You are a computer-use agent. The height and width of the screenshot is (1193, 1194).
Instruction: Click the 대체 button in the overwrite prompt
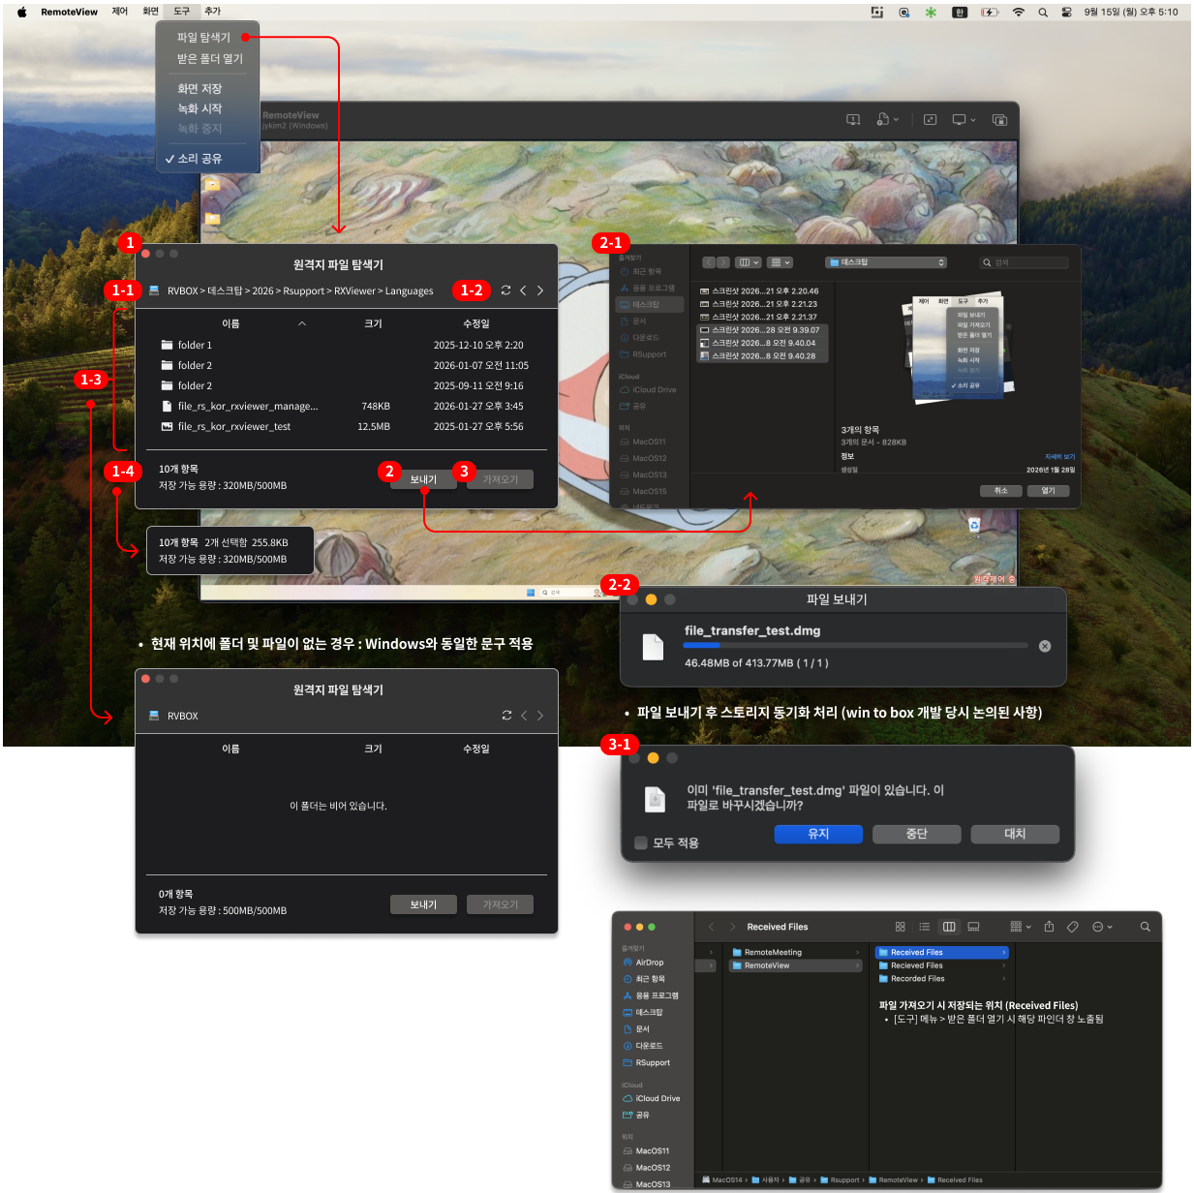coord(1015,834)
